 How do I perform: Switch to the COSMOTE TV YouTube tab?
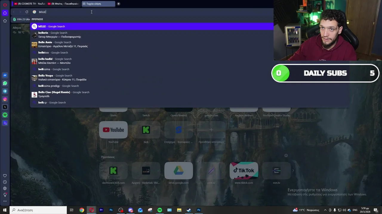pos(30,4)
